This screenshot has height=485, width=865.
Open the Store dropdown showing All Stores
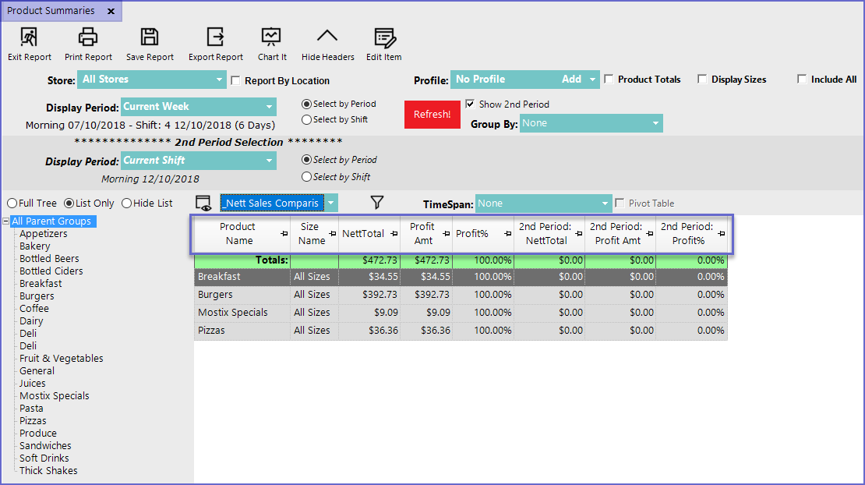[x=151, y=80]
